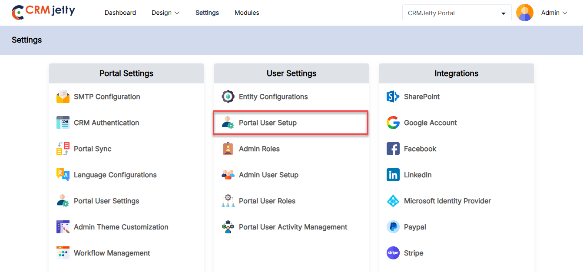Click the CRM Authentication icon
Image resolution: width=583 pixels, height=272 pixels.
point(63,123)
